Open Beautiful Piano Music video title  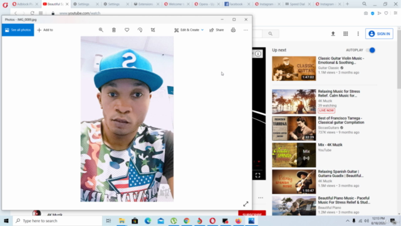coord(344,200)
